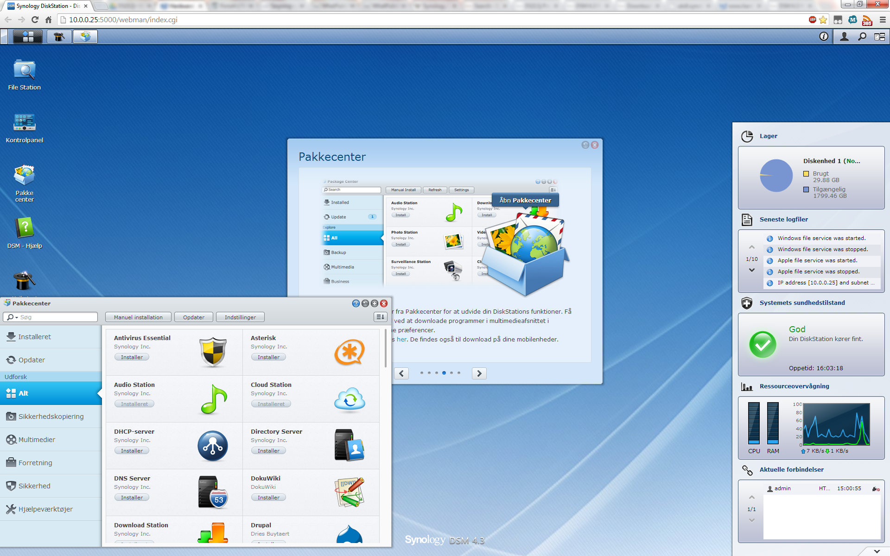Click the DSM search magnifier icon
This screenshot has height=556, width=890.
tap(862, 37)
